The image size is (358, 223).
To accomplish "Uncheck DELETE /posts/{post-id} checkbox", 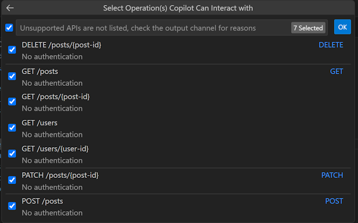I will pos(12,50).
